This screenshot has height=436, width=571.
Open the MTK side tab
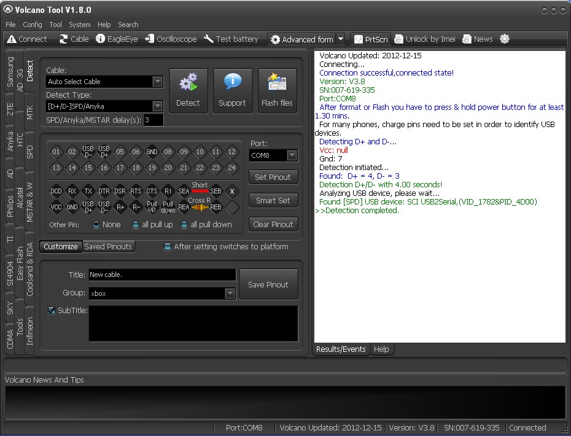click(30, 112)
